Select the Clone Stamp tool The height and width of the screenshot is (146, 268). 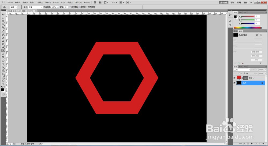3,41
